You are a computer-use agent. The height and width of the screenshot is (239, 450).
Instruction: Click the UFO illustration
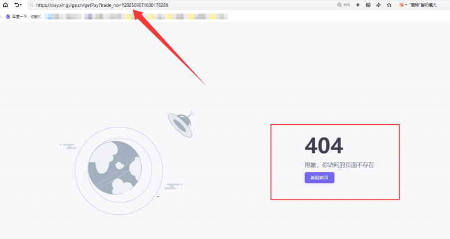tap(181, 124)
